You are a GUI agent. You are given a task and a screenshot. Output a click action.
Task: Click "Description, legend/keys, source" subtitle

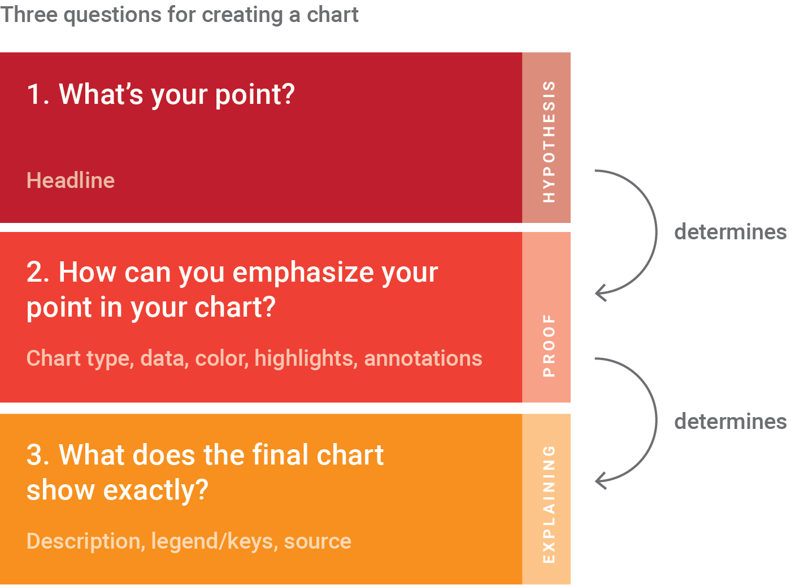[x=189, y=541]
